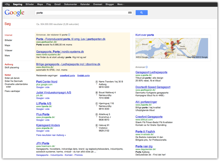Open 'Jydsk Vindueskompagni A/S' result
The width and height of the screenshot is (220, 161).
(x=54, y=92)
